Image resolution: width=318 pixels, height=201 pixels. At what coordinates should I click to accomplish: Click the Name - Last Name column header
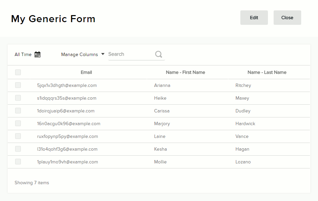tap(267, 72)
